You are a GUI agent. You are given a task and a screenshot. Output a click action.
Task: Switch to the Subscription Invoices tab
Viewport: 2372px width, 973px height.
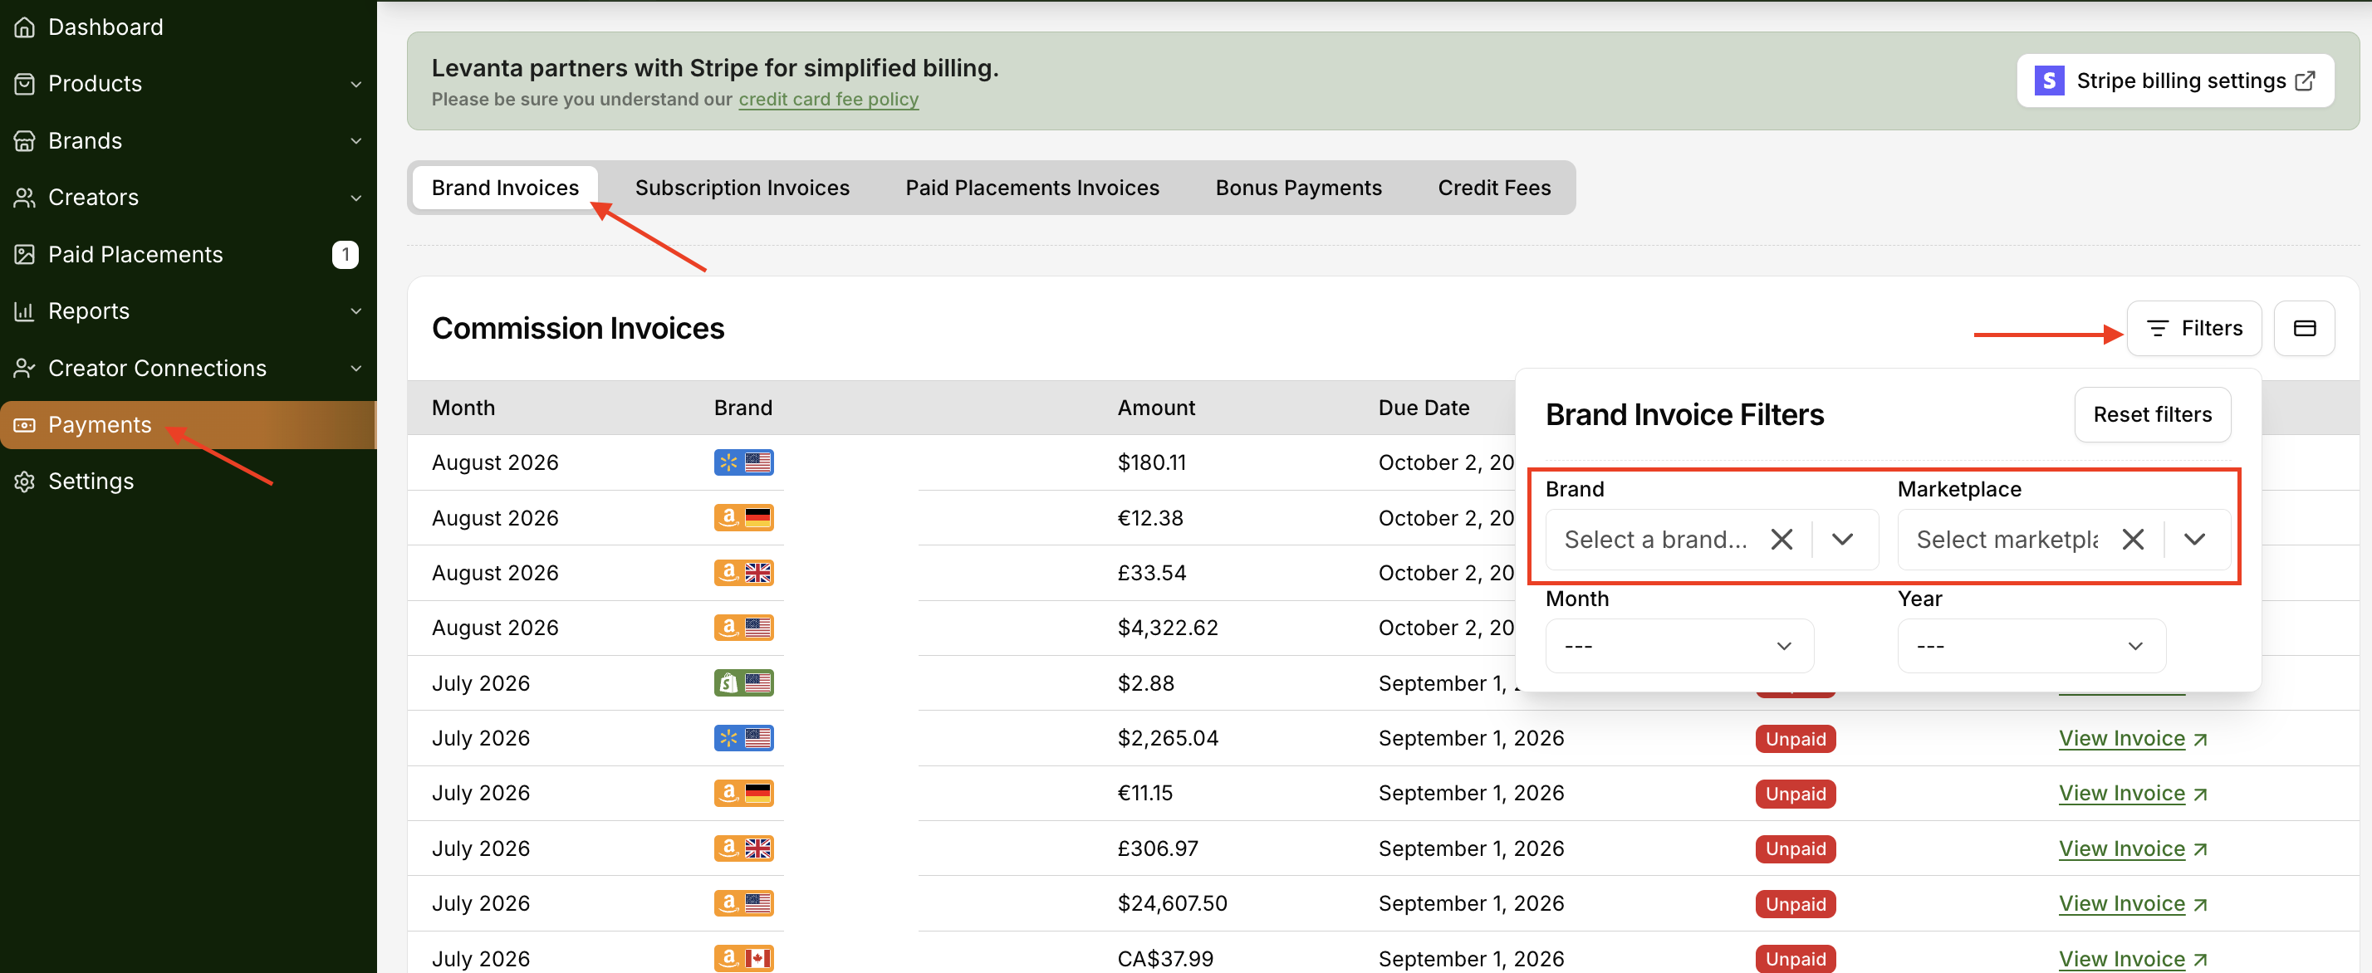742,188
